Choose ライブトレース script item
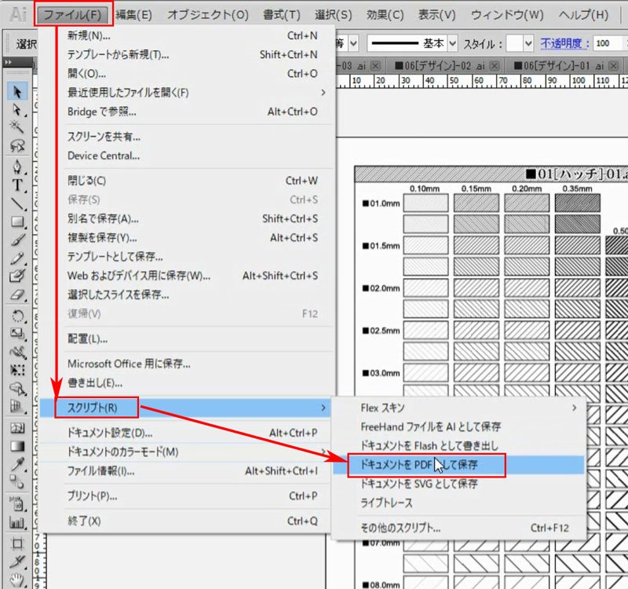This screenshot has height=589, width=628. pyautogui.click(x=458, y=503)
